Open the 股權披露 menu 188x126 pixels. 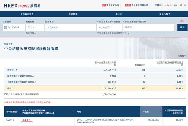tap(73, 14)
